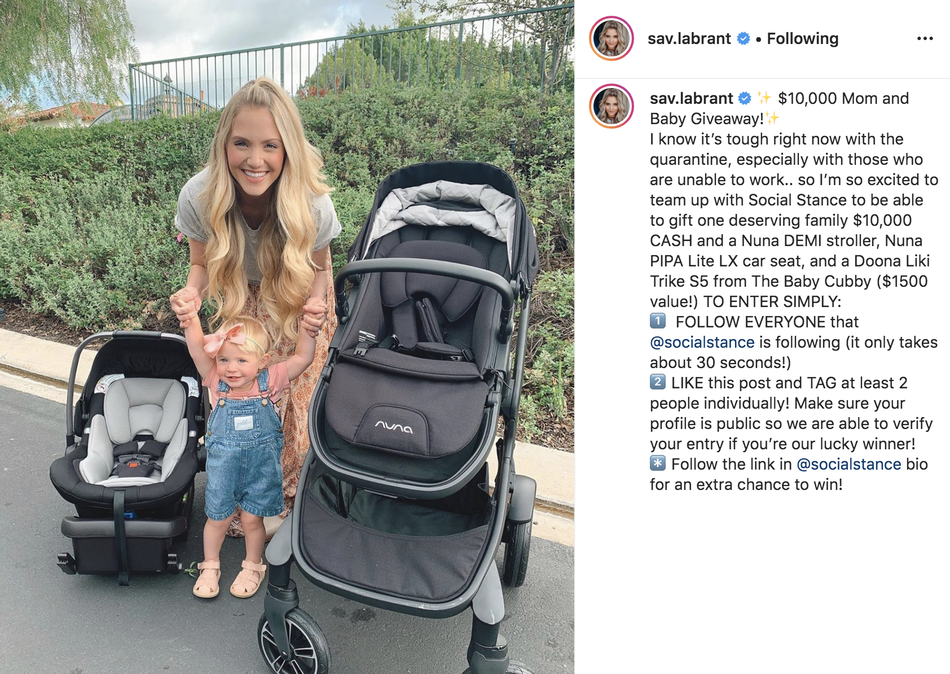
Task: Click the header profile avatar of sav.labrant
Action: click(x=612, y=38)
